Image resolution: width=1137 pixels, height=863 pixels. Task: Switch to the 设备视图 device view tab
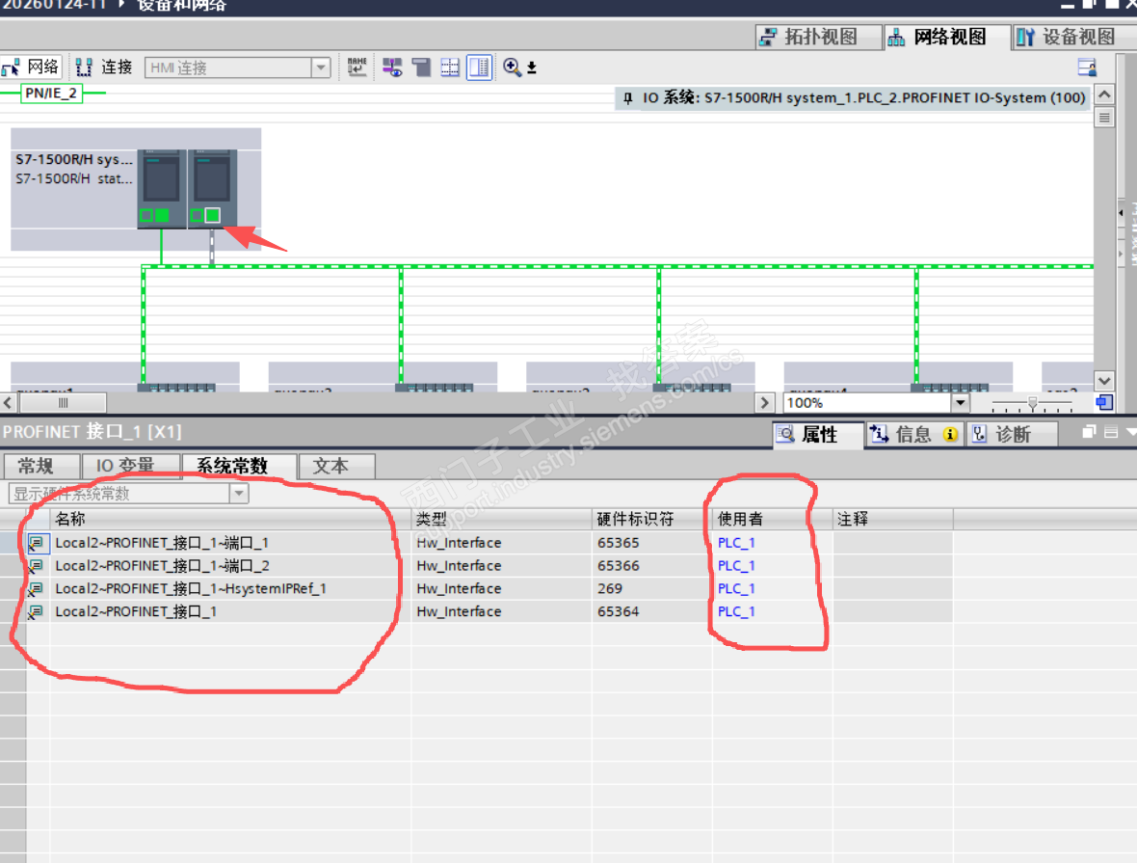[1074, 37]
